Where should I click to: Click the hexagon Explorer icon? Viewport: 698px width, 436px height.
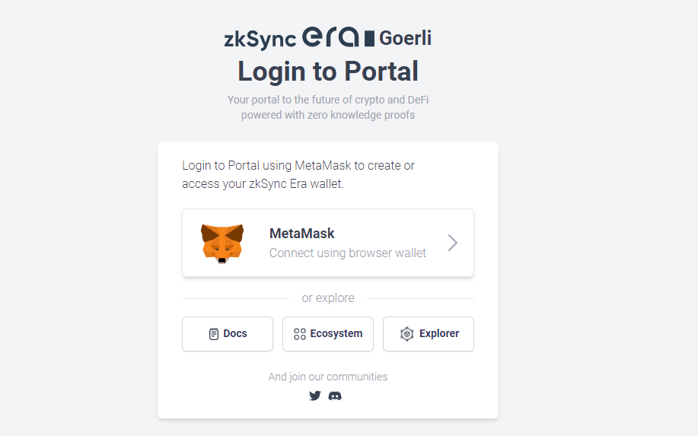[x=406, y=334]
